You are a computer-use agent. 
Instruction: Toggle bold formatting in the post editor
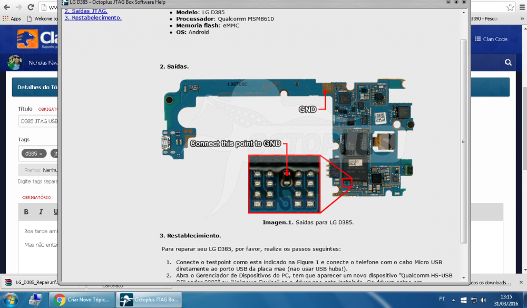(x=26, y=212)
